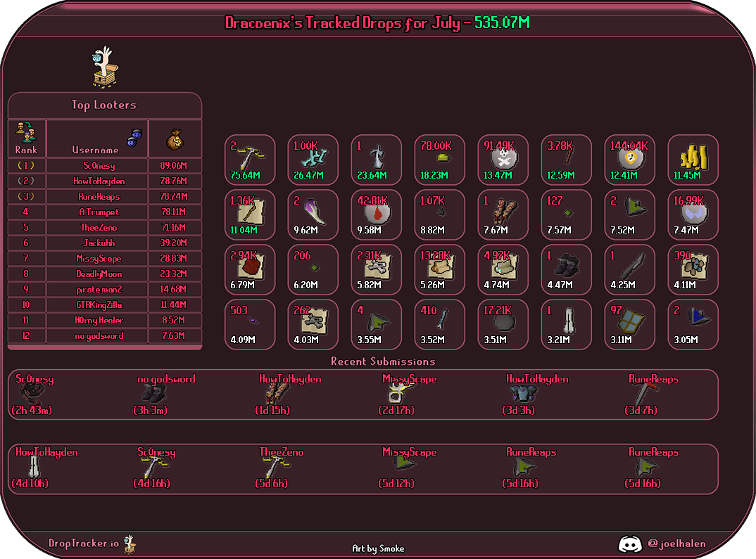Click the noted item icon worth 4.74M
Image resolution: width=756 pixels, height=559 pixels.
tap(504, 266)
